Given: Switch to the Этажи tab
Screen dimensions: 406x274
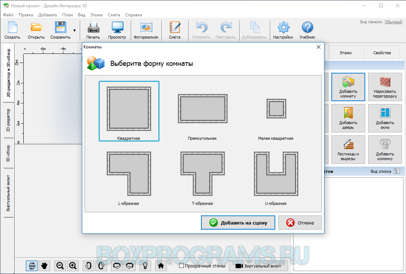Looking at the screenshot, I should point(346,53).
